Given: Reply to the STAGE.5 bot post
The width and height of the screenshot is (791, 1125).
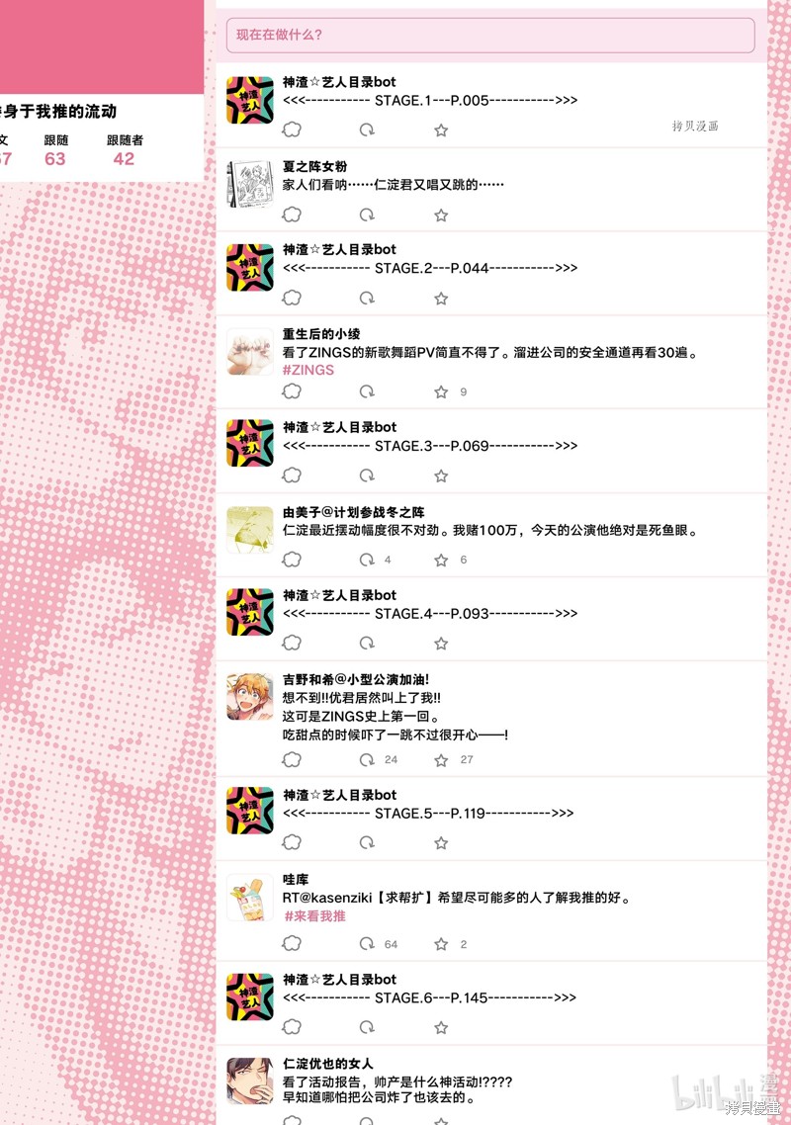Looking at the screenshot, I should [292, 842].
